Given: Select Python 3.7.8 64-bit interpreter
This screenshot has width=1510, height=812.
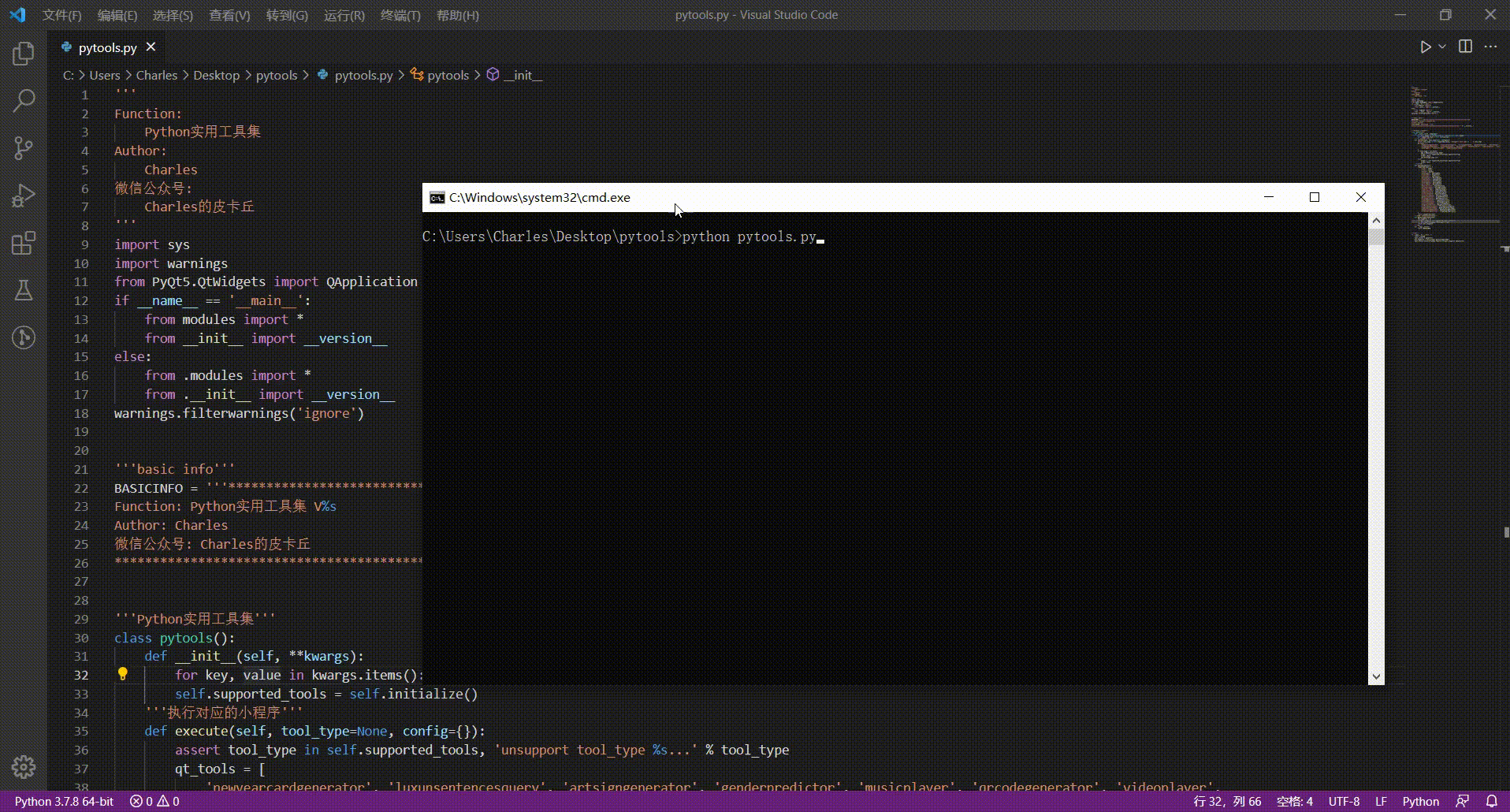Looking at the screenshot, I should (x=64, y=801).
